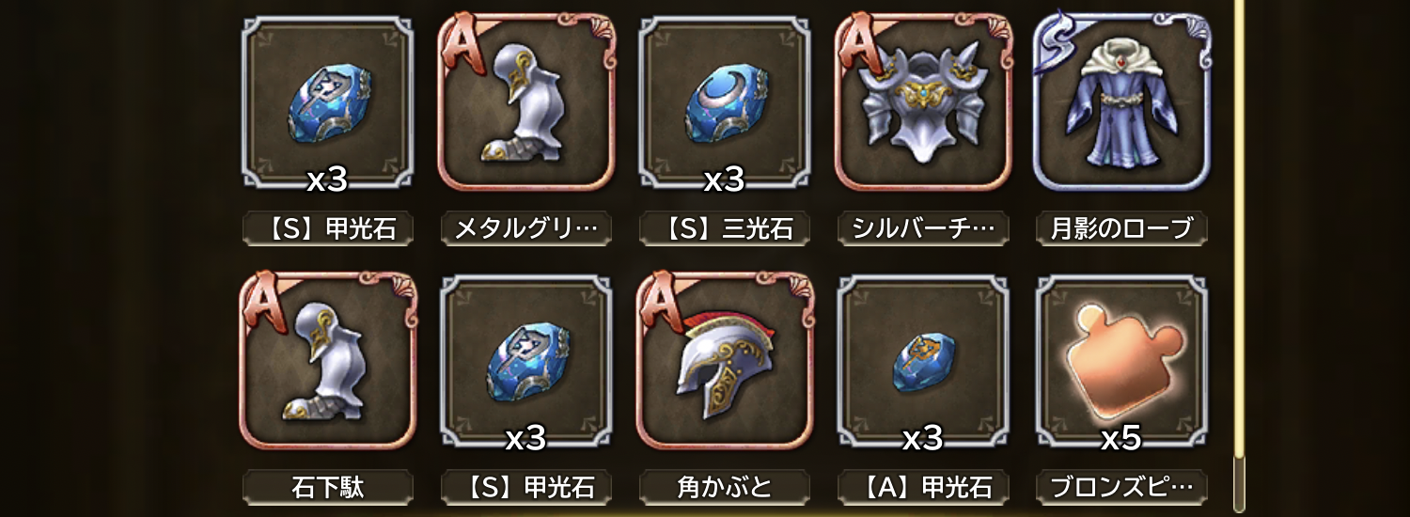Tap the シルバーチ… silver chest armor icon
The image size is (1410, 517).
tap(924, 102)
